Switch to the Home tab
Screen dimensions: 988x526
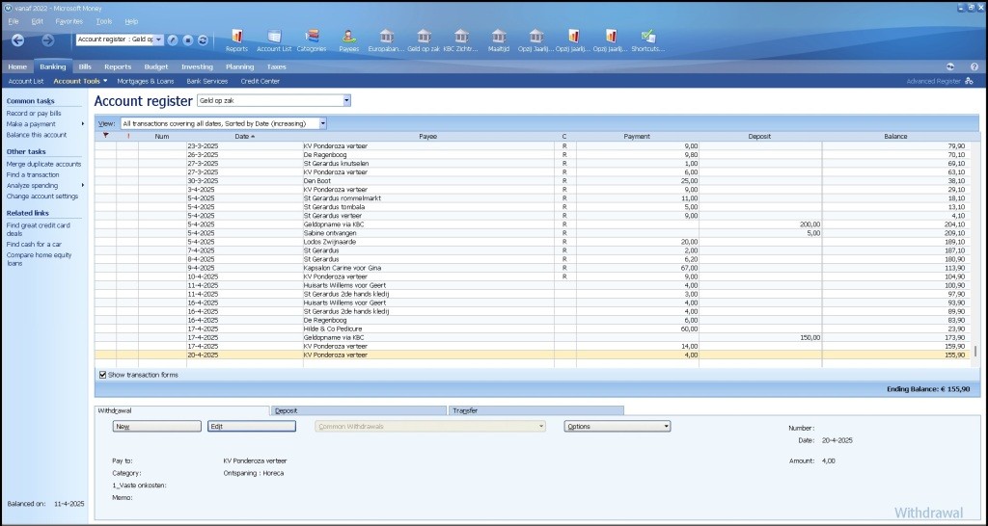[17, 66]
